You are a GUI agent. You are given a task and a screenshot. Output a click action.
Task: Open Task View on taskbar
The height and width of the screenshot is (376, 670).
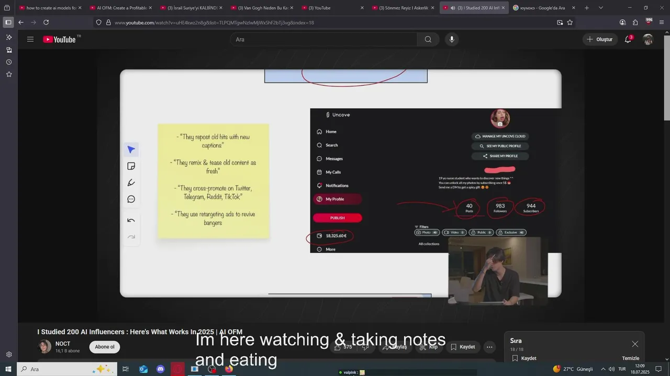pyautogui.click(x=126, y=369)
